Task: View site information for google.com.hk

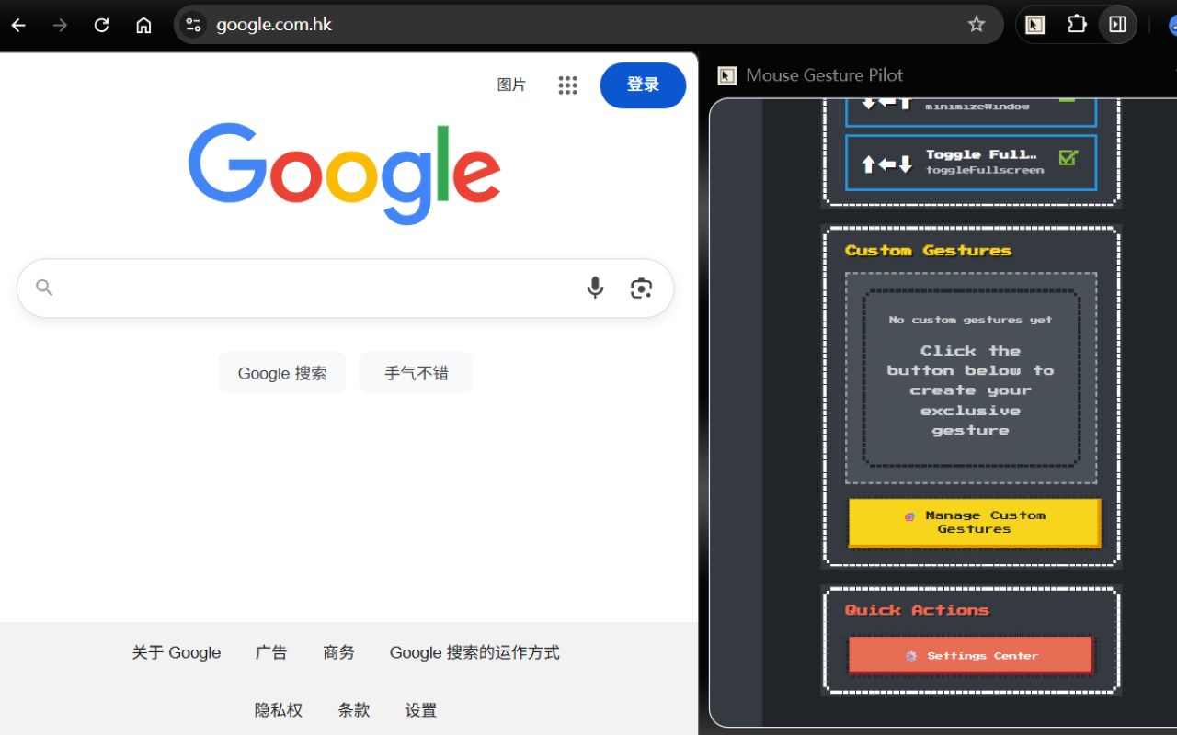Action: click(x=193, y=25)
